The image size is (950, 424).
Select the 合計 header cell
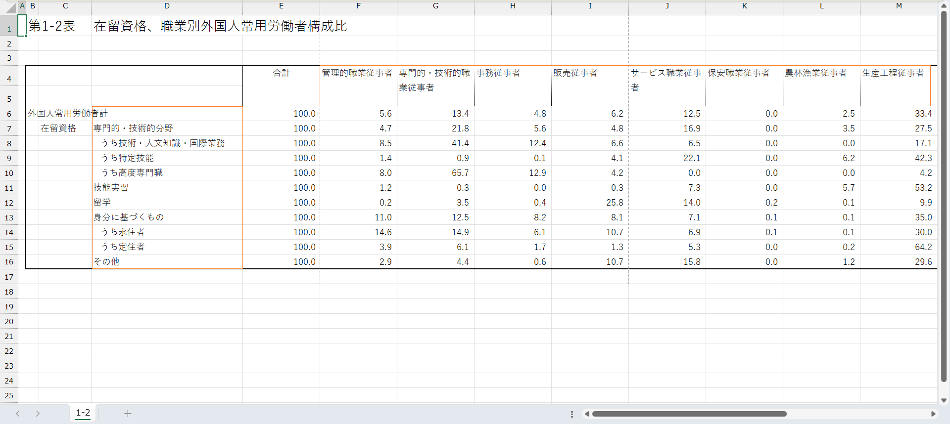click(x=281, y=73)
